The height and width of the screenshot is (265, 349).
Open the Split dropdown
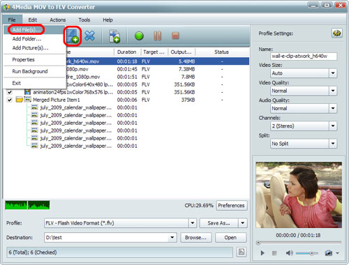tap(333, 144)
